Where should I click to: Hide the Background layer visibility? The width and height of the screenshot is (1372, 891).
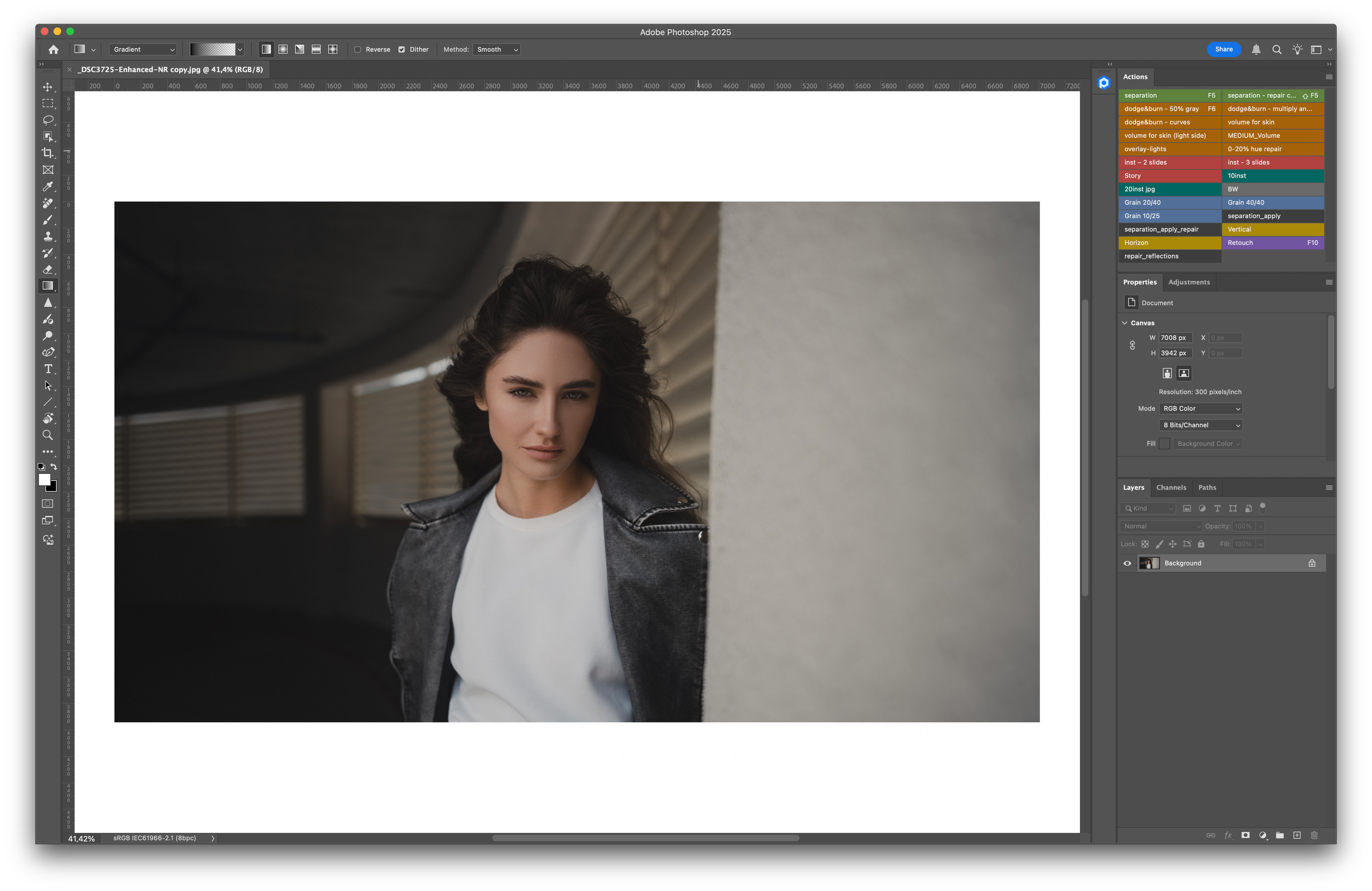[1127, 563]
